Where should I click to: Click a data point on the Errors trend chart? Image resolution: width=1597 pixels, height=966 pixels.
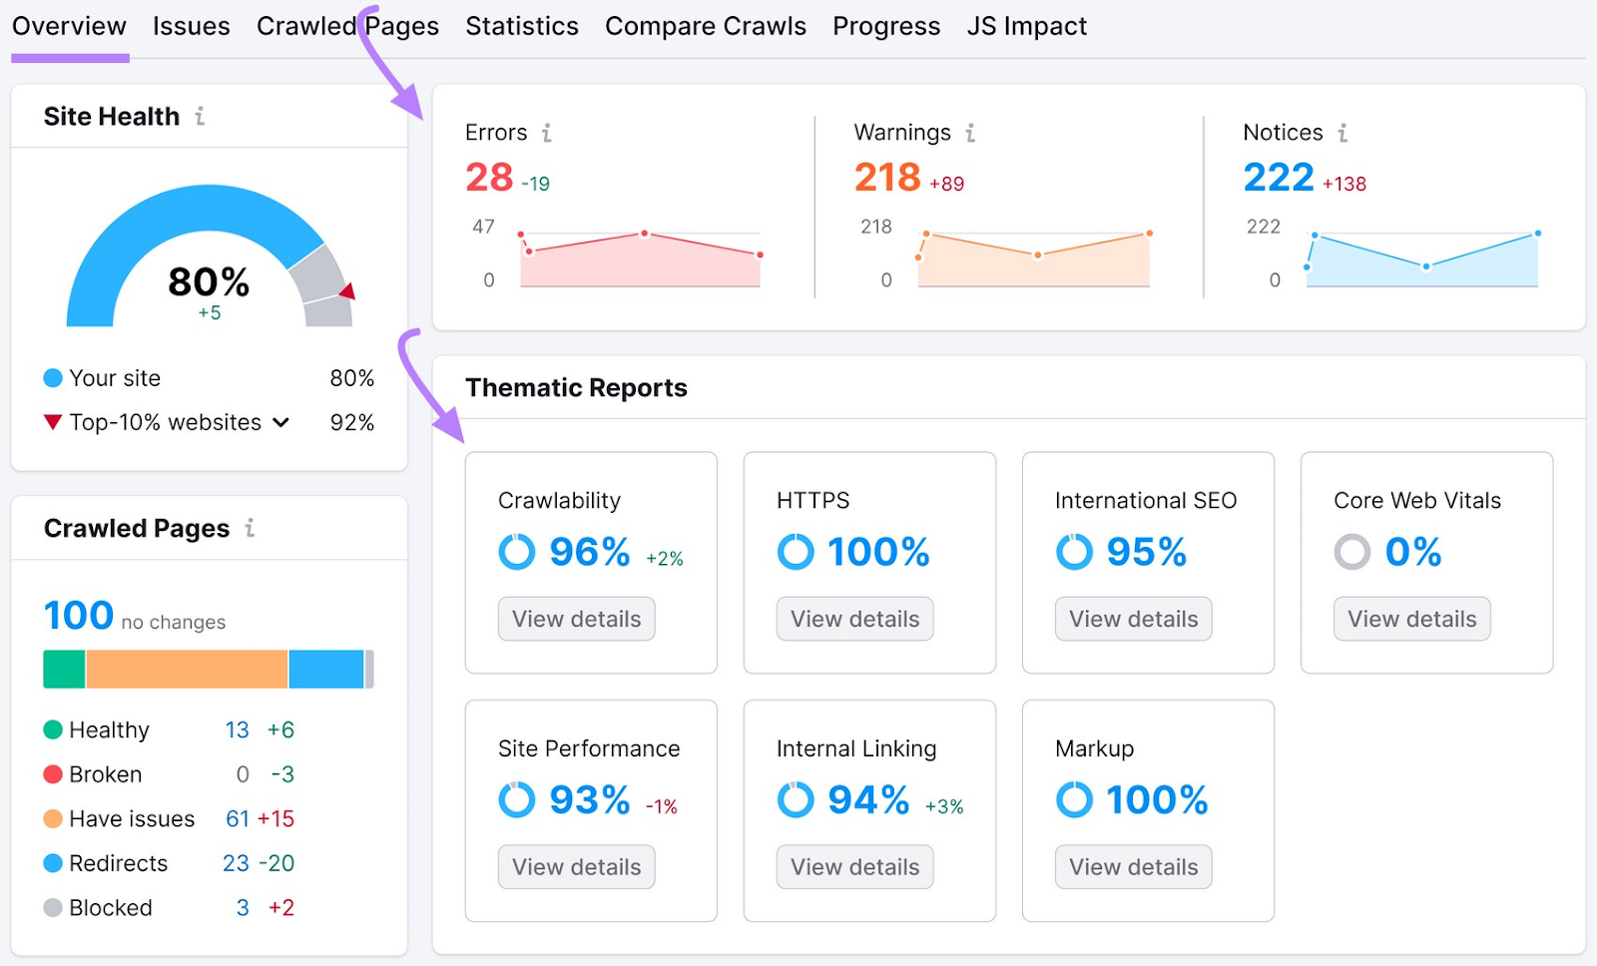642,234
